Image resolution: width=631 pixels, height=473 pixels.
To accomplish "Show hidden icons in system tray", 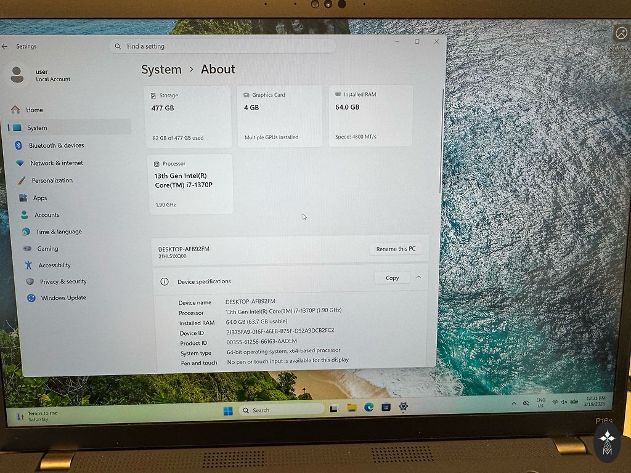I will [514, 403].
